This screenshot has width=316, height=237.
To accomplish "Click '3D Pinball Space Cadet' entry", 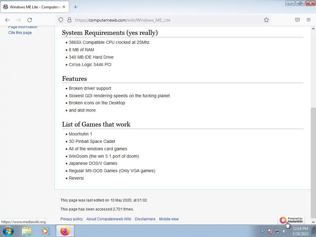I will pyautogui.click(x=92, y=141).
